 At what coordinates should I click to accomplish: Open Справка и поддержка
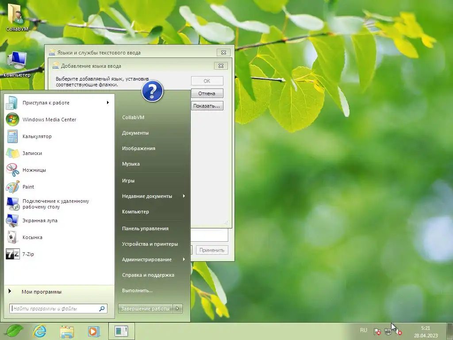(x=148, y=275)
